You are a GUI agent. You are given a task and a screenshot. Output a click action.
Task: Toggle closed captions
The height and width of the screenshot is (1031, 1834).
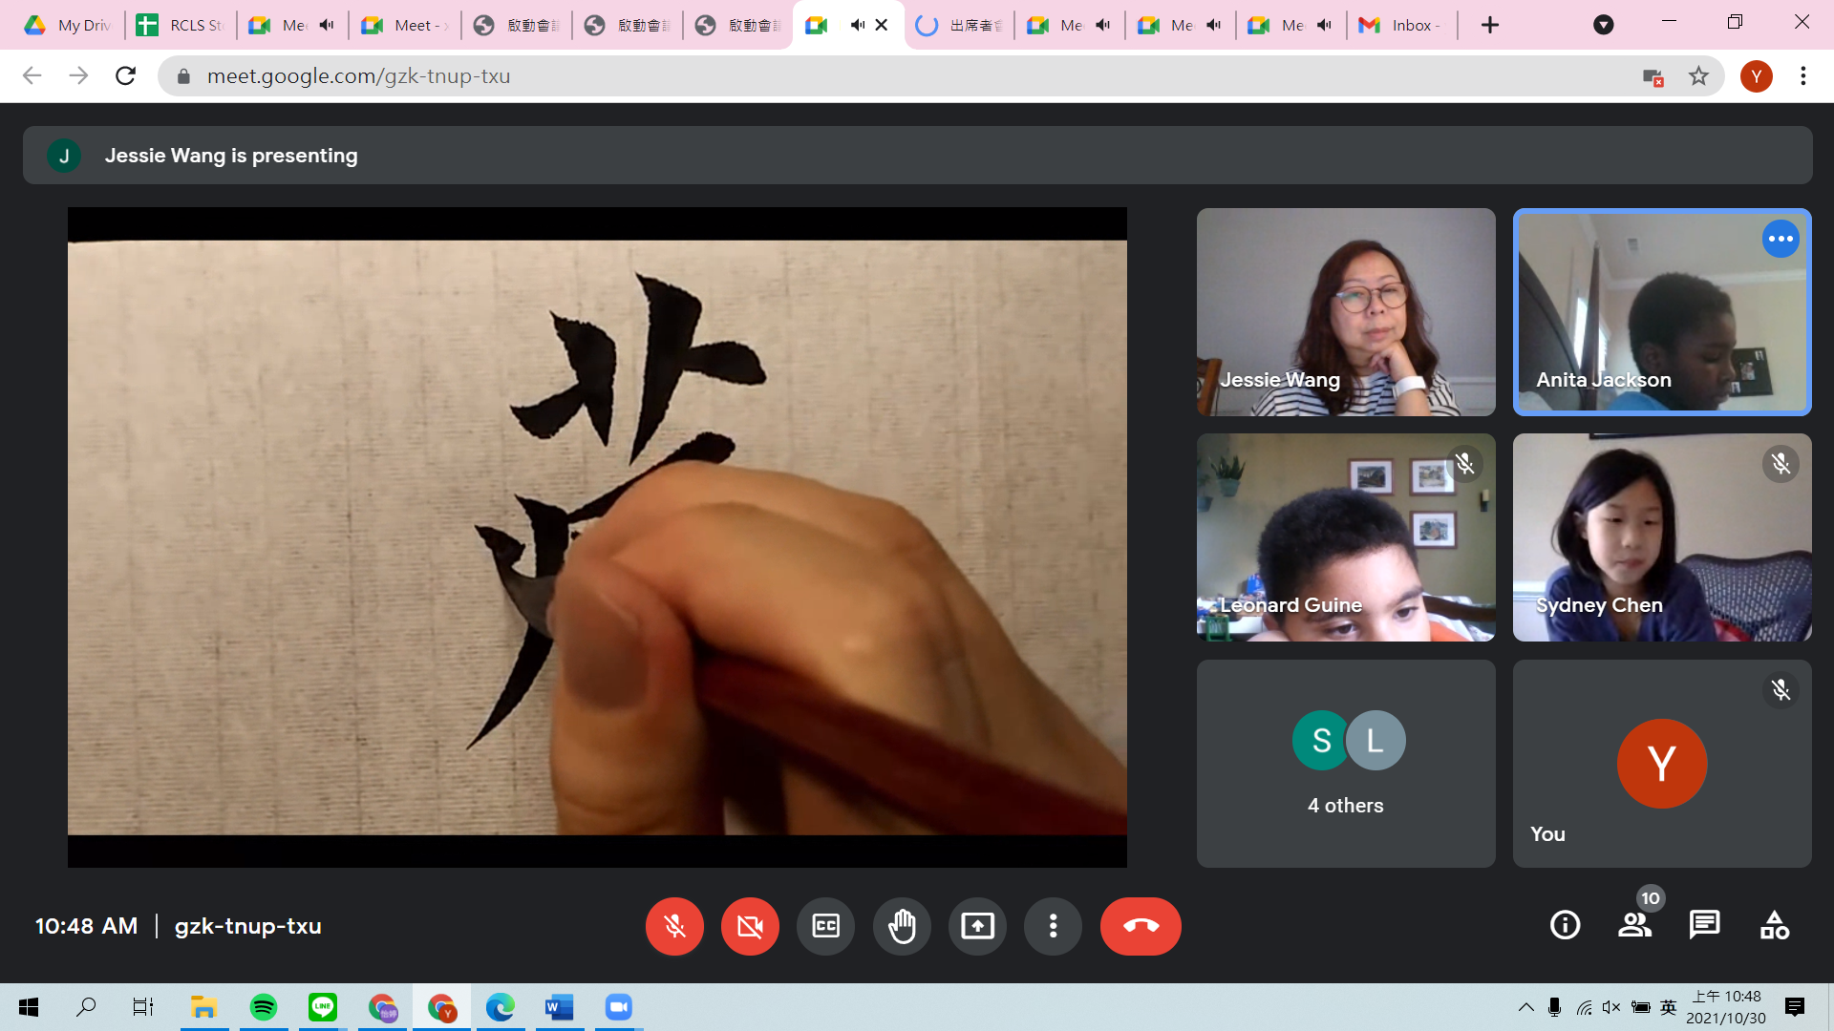825,926
